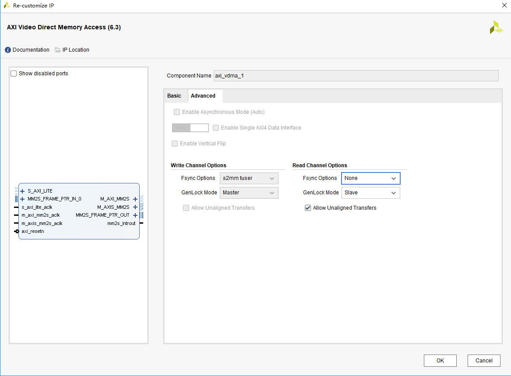Image resolution: width=511 pixels, height=376 pixels.
Task: Select the mm2s_introut port label
Action: [121, 224]
